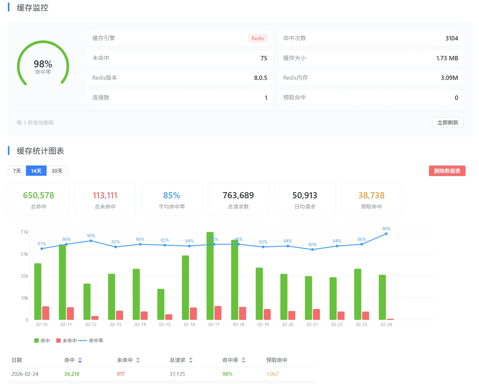
Task: Click the 立即刷新 button
Action: pyautogui.click(x=448, y=122)
